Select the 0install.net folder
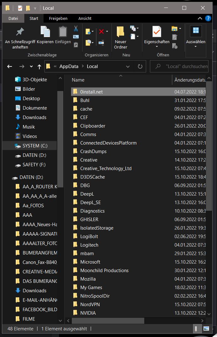Image resolution: width=217 pixels, height=337 pixels. pyautogui.click(x=138, y=92)
